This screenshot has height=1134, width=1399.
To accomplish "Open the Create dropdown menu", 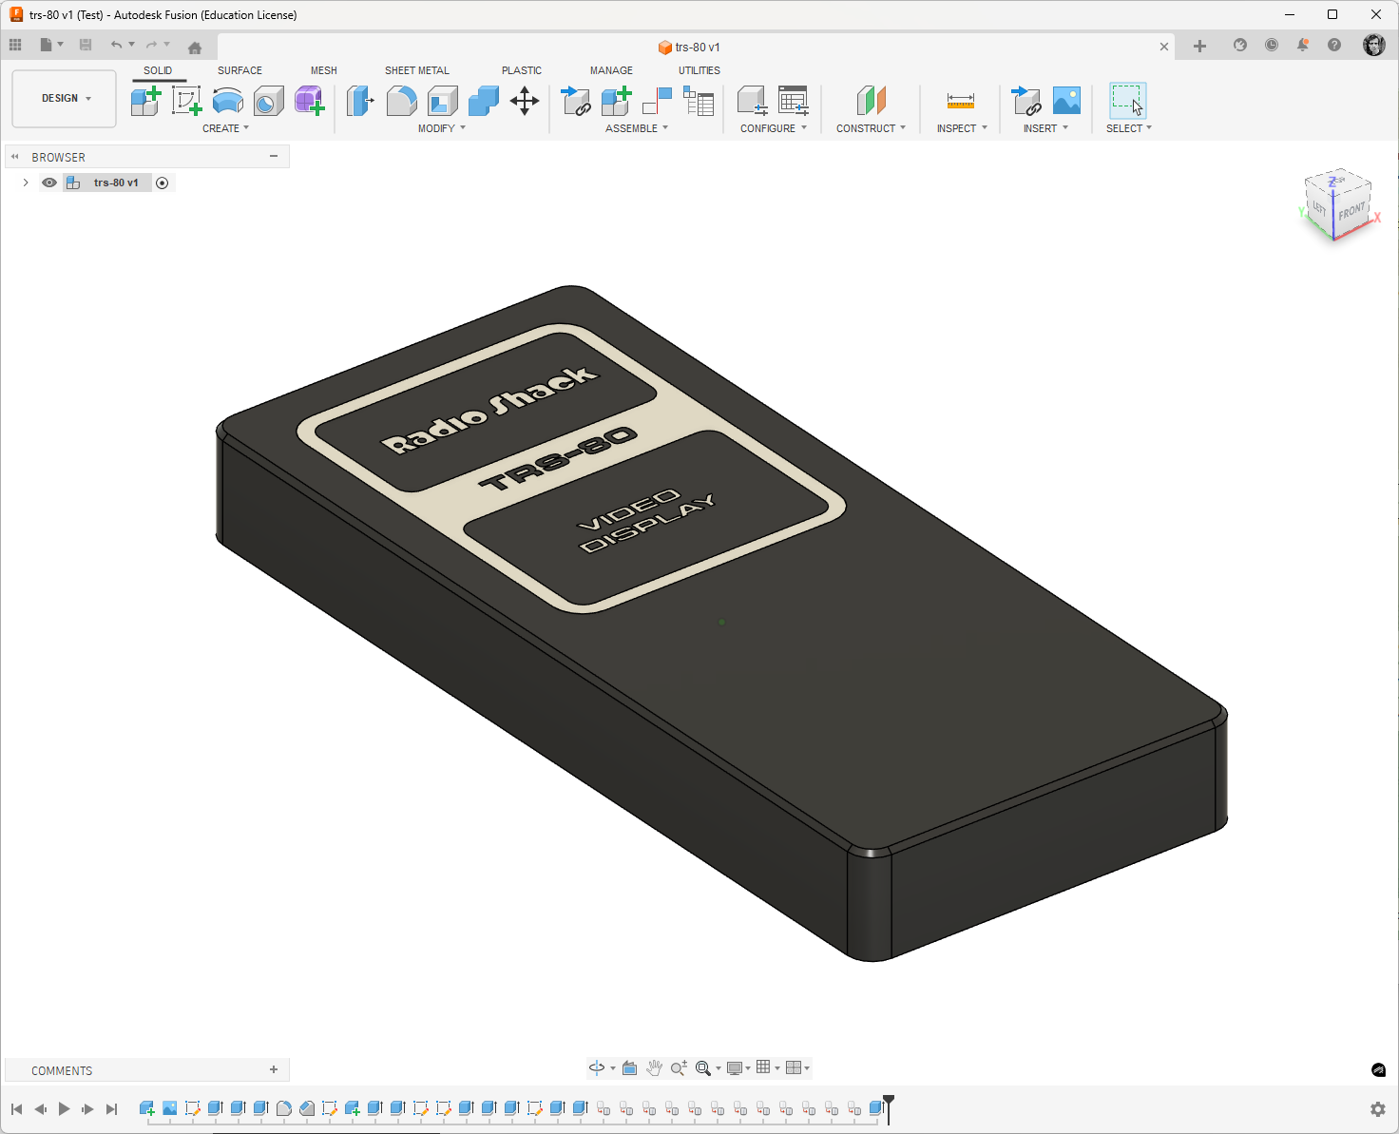I will click(x=225, y=128).
